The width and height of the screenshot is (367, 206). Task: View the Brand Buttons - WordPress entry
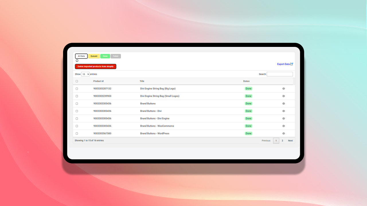tap(284, 133)
